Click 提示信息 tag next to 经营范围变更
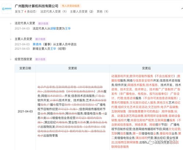 tap(40, 59)
